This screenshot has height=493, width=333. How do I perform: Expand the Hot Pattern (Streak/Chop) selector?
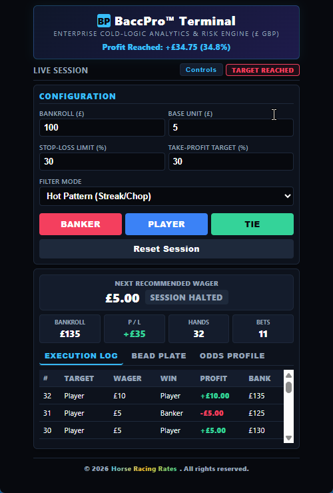tap(166, 196)
